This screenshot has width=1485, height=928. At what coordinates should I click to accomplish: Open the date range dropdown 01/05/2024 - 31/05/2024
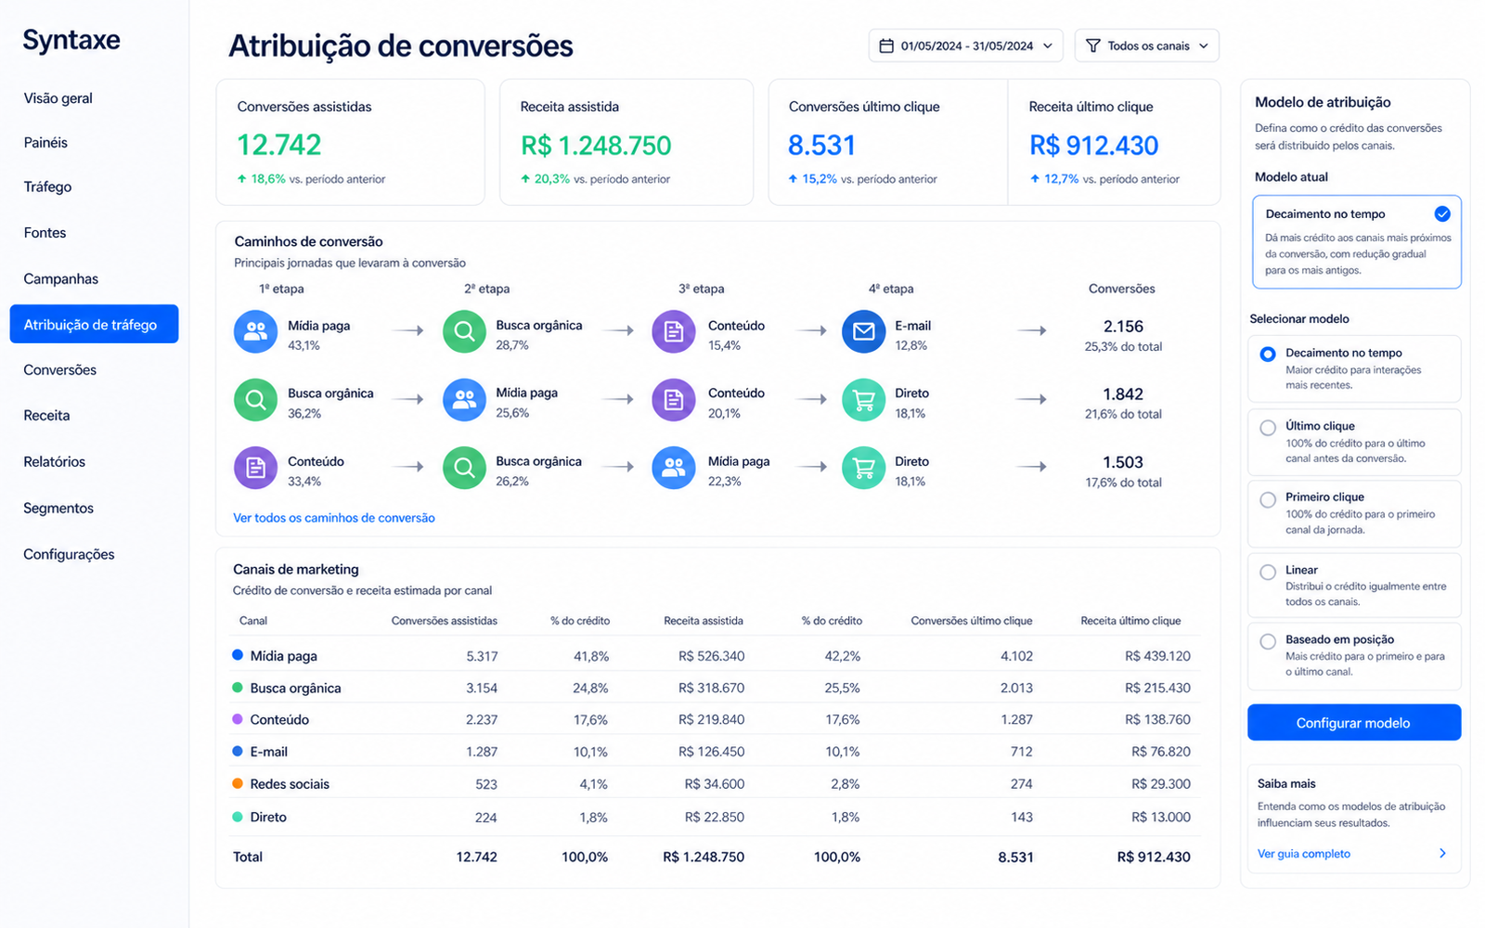click(x=966, y=45)
